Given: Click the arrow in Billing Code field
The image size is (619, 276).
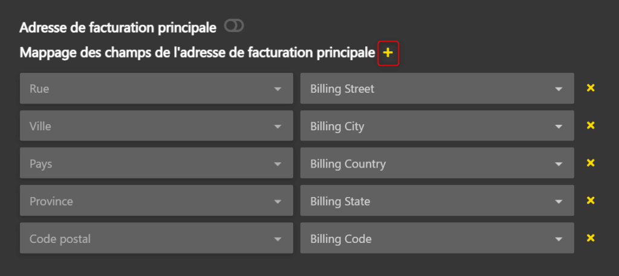Looking at the screenshot, I should click(559, 239).
